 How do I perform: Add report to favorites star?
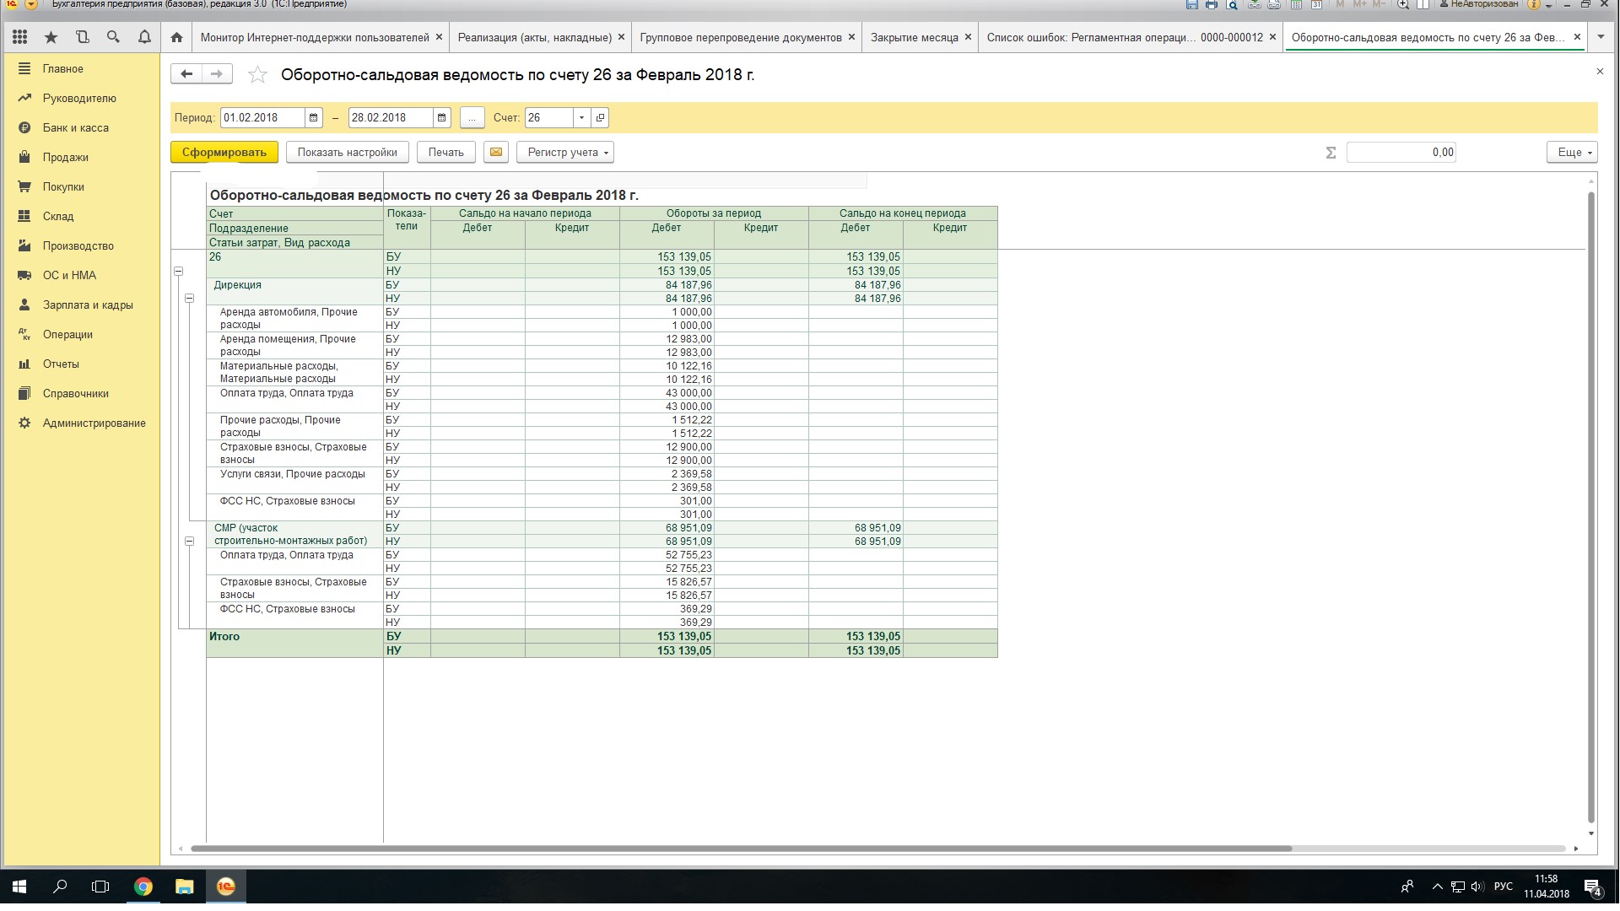257,75
